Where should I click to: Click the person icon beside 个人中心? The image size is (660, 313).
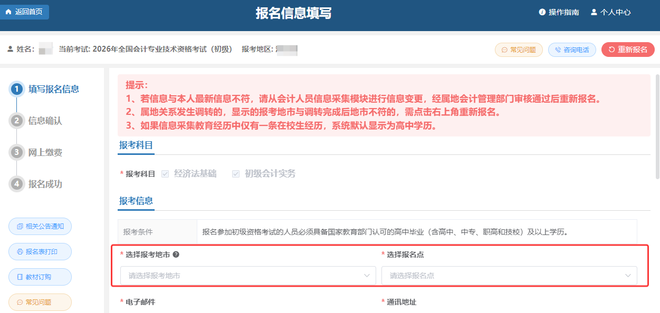(x=594, y=12)
